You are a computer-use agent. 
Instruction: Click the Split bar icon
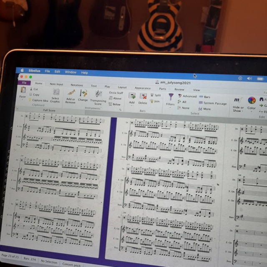coord(152,95)
